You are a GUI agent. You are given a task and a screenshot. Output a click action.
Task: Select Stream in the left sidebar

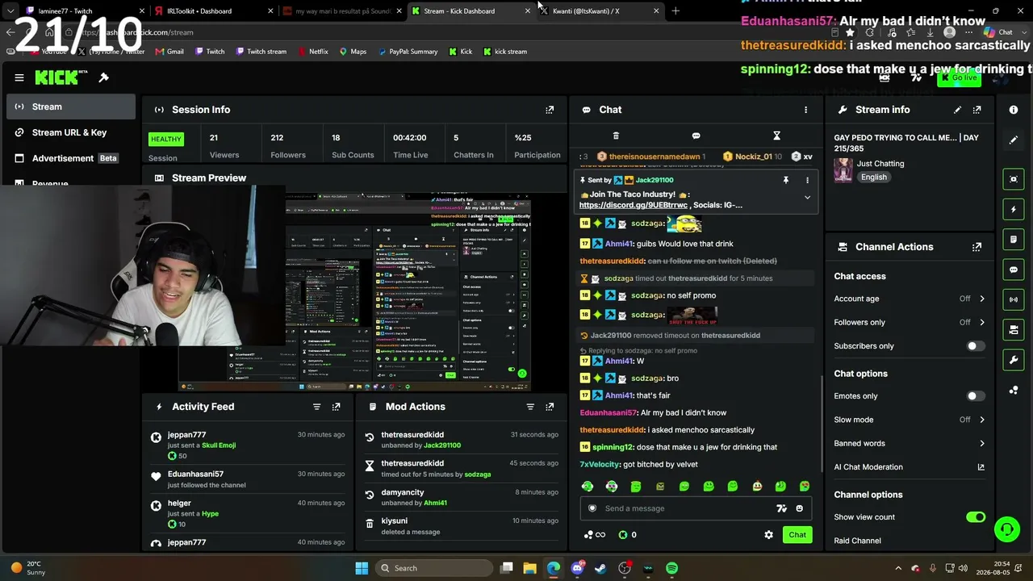pyautogui.click(x=71, y=107)
